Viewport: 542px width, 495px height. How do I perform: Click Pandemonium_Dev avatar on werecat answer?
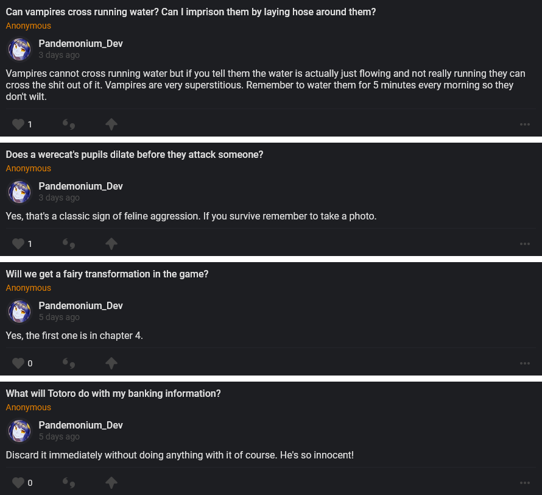tap(19, 192)
